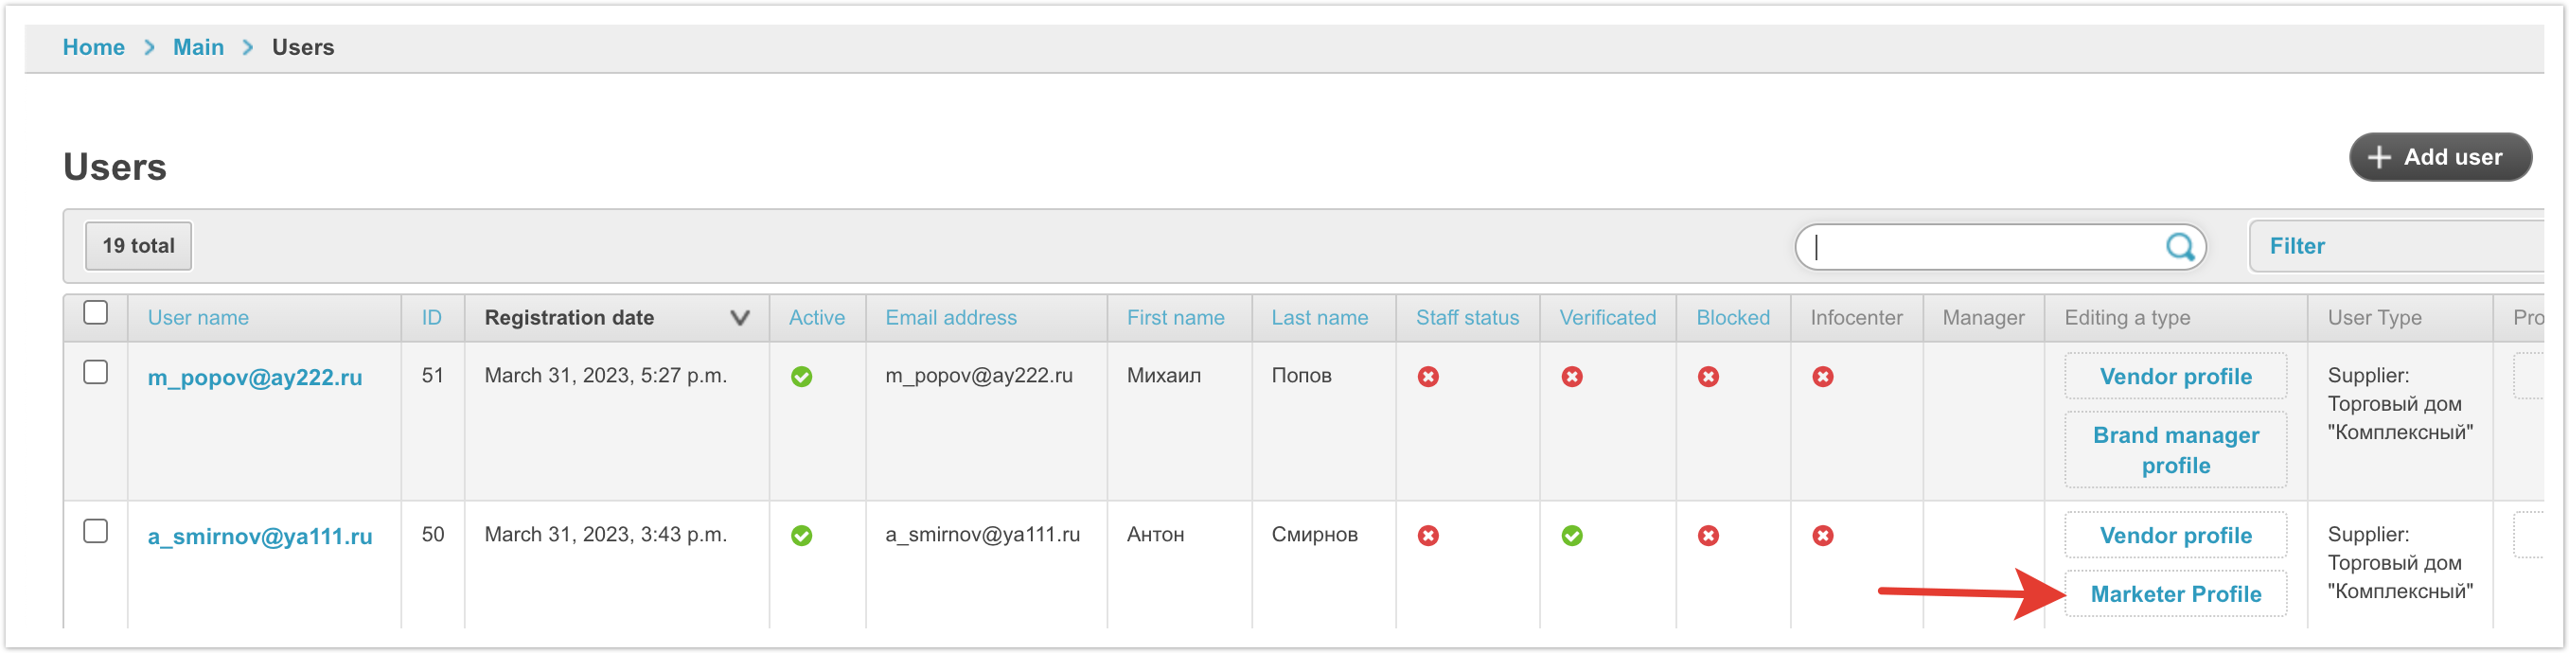This screenshot has width=2569, height=653.
Task: Open Main in the breadcrumb
Action: pyautogui.click(x=198, y=48)
